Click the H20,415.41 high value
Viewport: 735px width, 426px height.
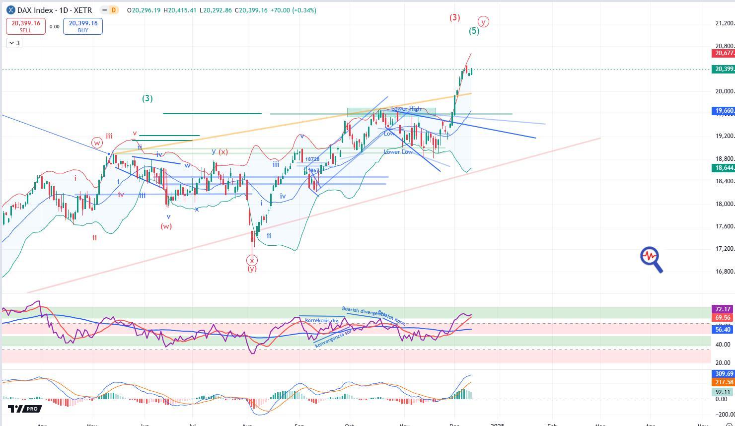tap(180, 10)
